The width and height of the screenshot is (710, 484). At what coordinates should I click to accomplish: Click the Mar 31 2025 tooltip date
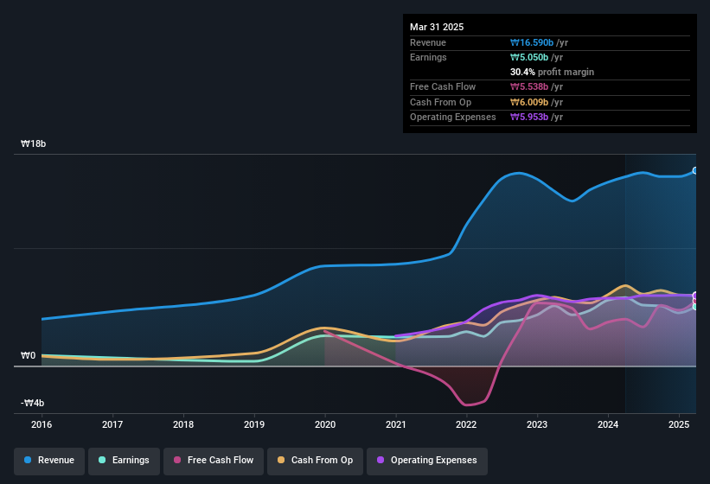(x=437, y=27)
